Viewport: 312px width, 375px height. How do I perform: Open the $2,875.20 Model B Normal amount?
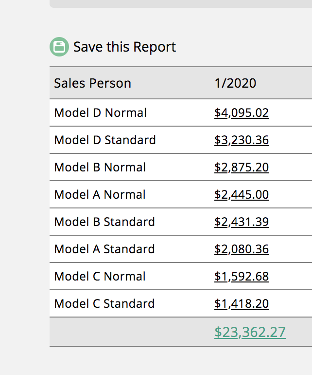click(x=241, y=168)
